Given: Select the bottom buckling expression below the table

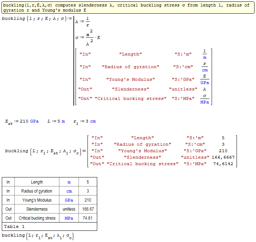Looking at the screenshot, I should pos(38,236).
